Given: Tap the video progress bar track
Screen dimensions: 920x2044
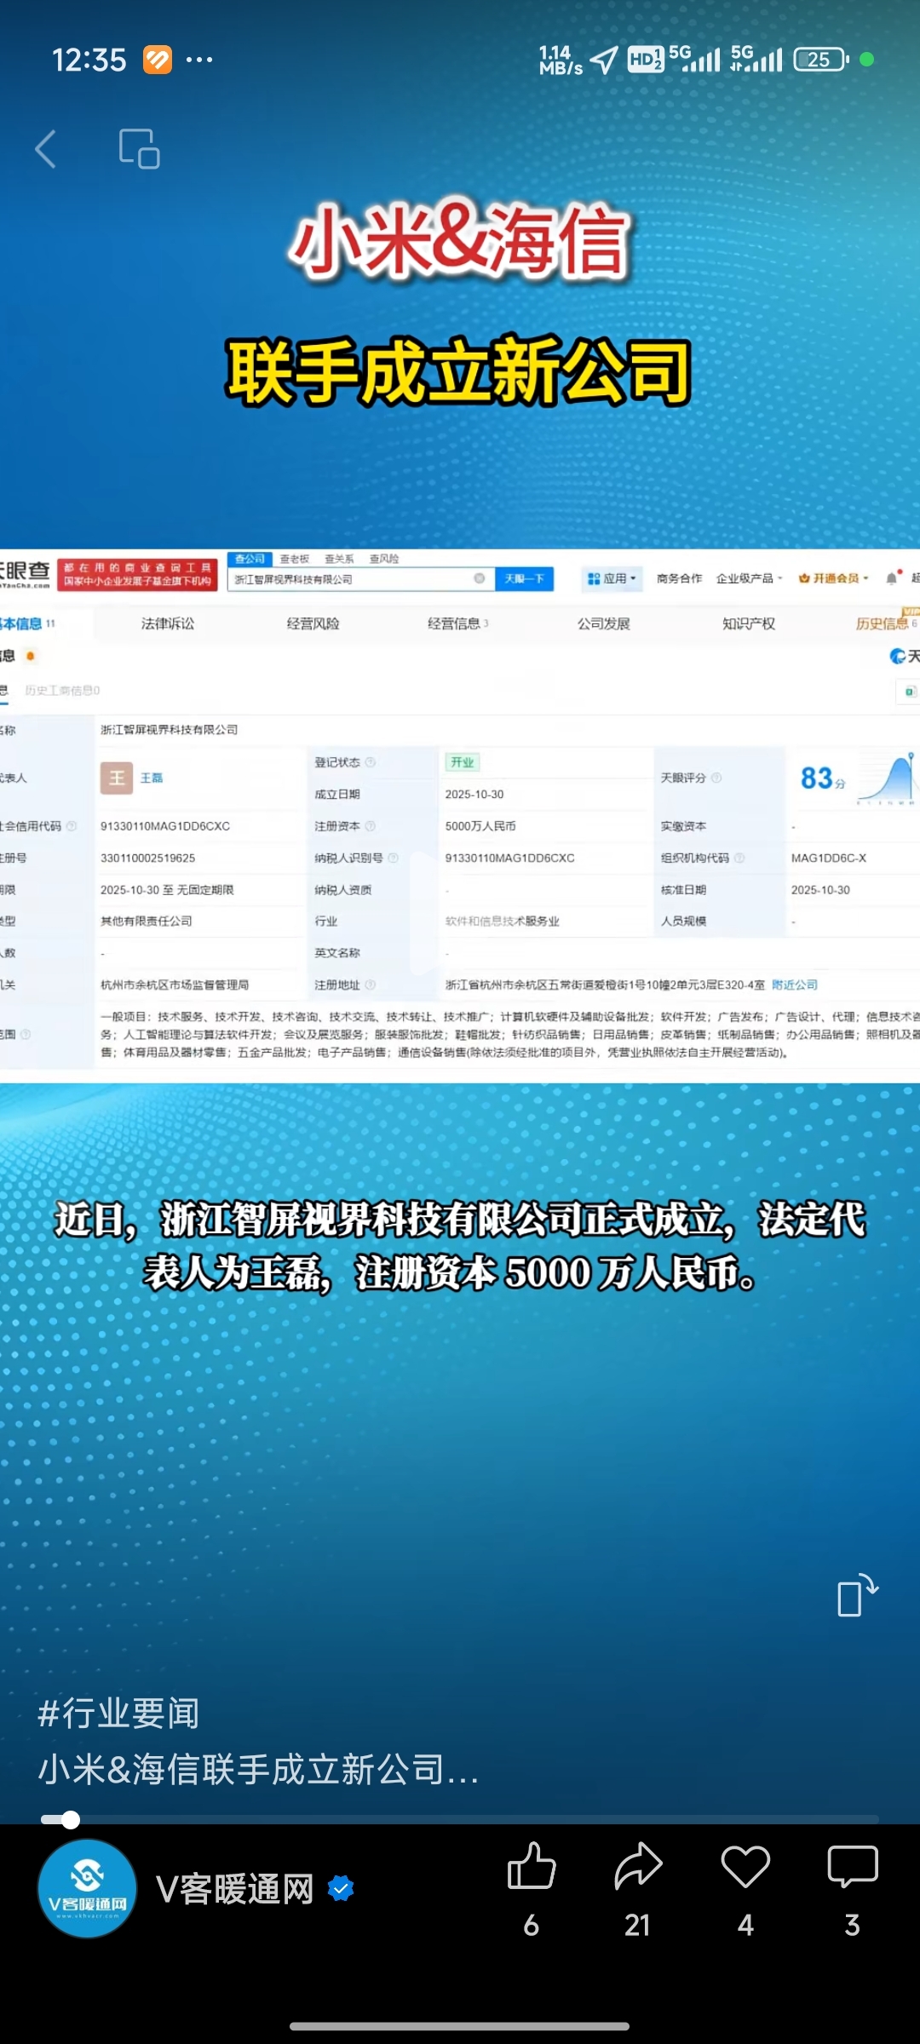Looking at the screenshot, I should 460,1820.
